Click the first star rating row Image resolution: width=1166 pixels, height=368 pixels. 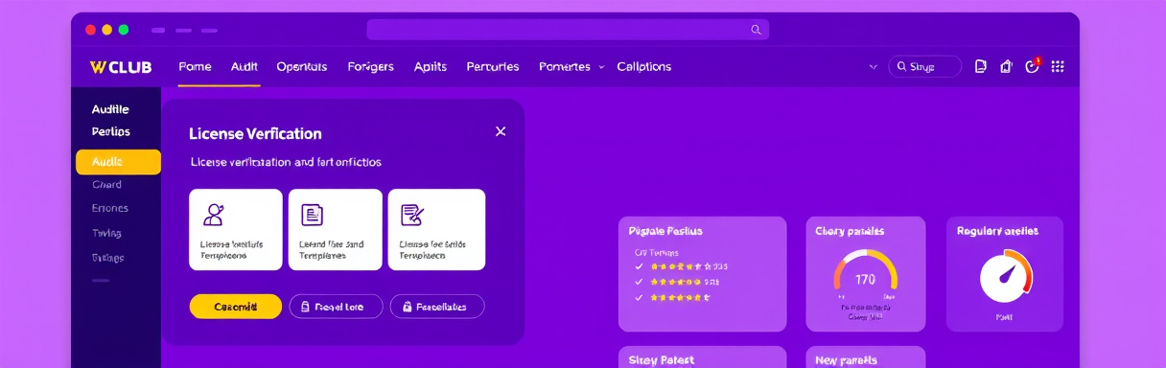tap(688, 266)
